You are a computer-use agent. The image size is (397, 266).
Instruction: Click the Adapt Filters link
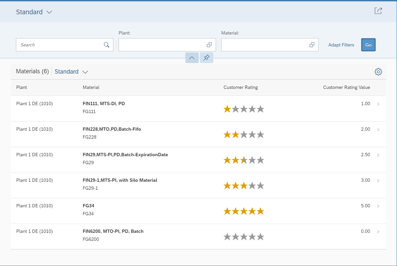pos(341,44)
